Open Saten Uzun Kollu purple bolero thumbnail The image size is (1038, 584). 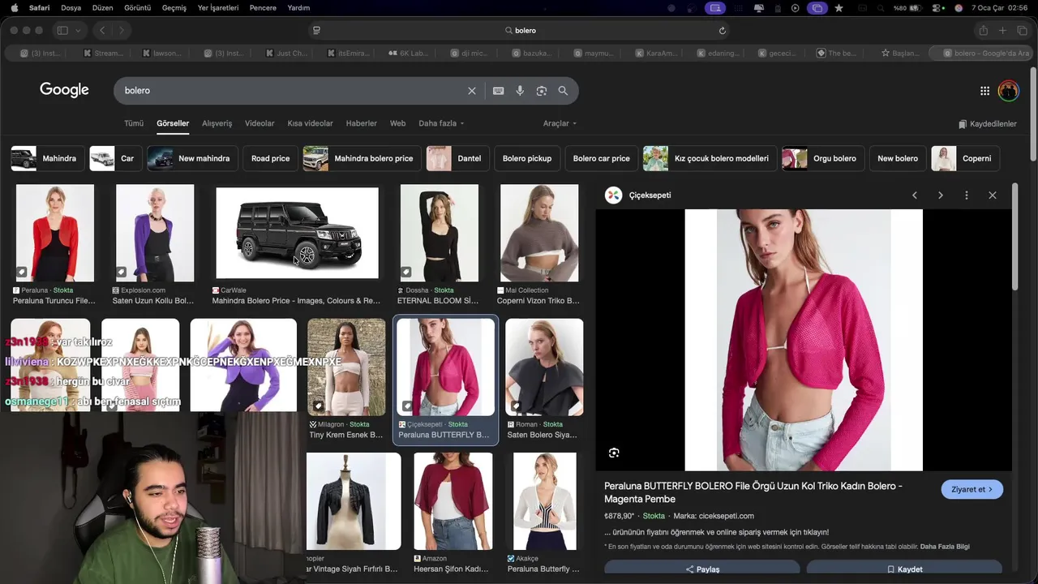[x=155, y=234]
